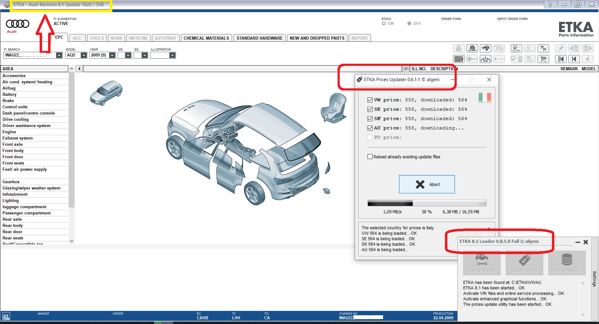The image size is (599, 324).
Task: Click the key icon in the toolbar
Action: point(472,59)
